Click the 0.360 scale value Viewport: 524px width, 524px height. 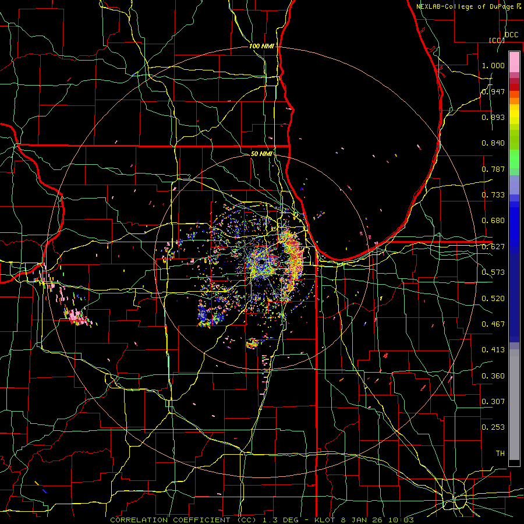[x=493, y=376]
